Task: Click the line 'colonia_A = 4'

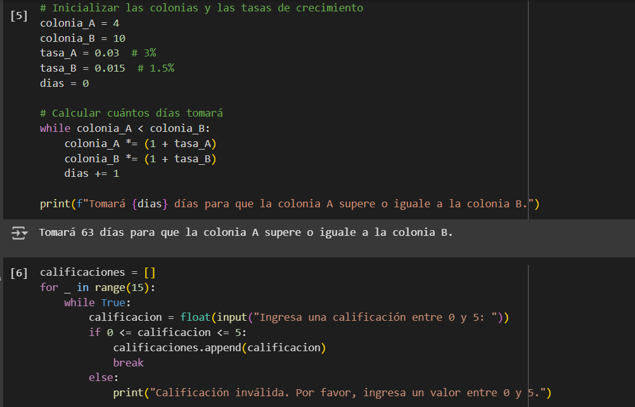Action: tap(79, 23)
